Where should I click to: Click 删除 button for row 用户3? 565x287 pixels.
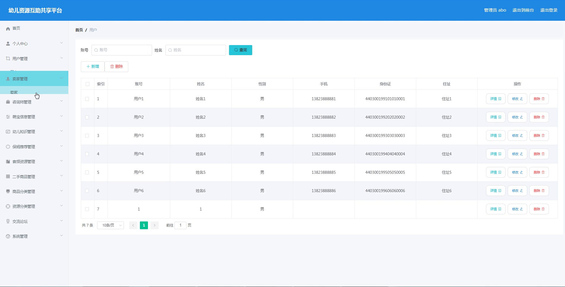(x=539, y=135)
